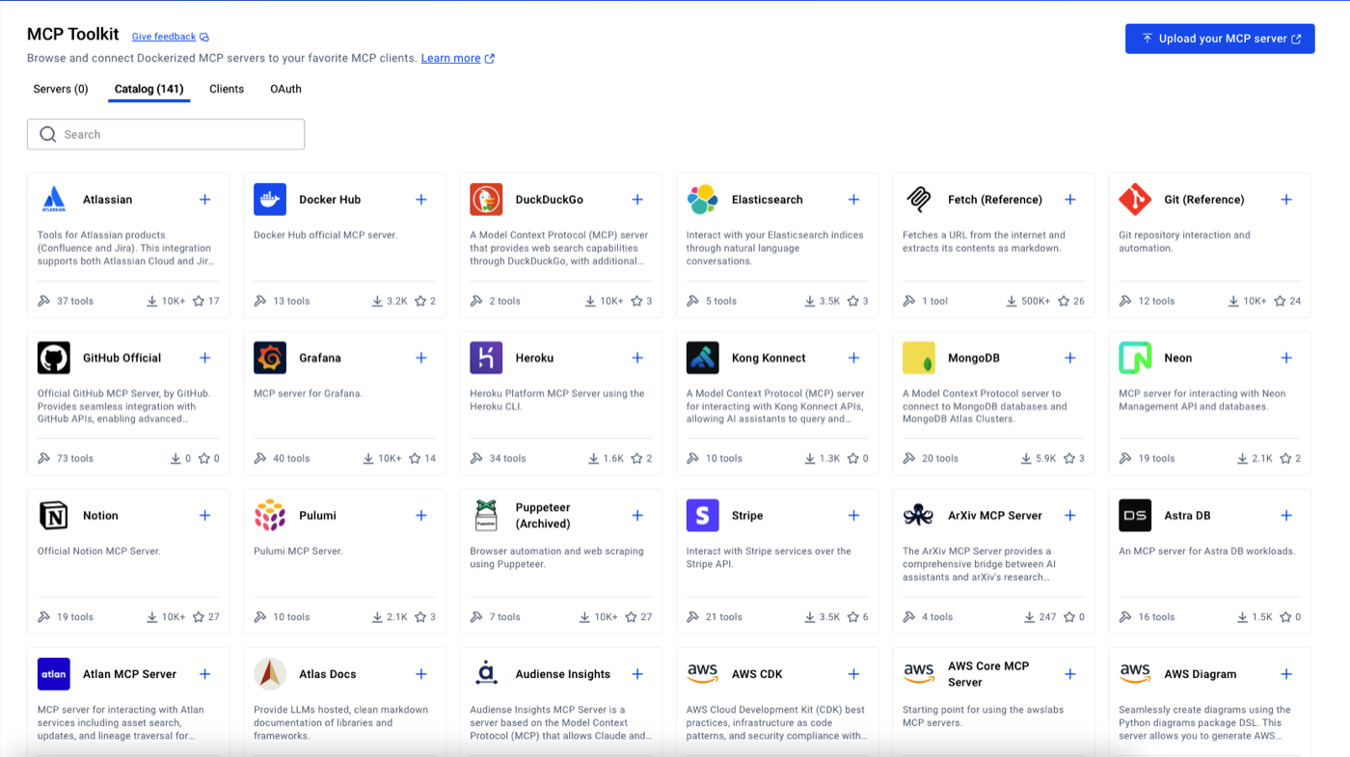Switch to the Servers (0) tab
The width and height of the screenshot is (1350, 757).
(x=61, y=89)
